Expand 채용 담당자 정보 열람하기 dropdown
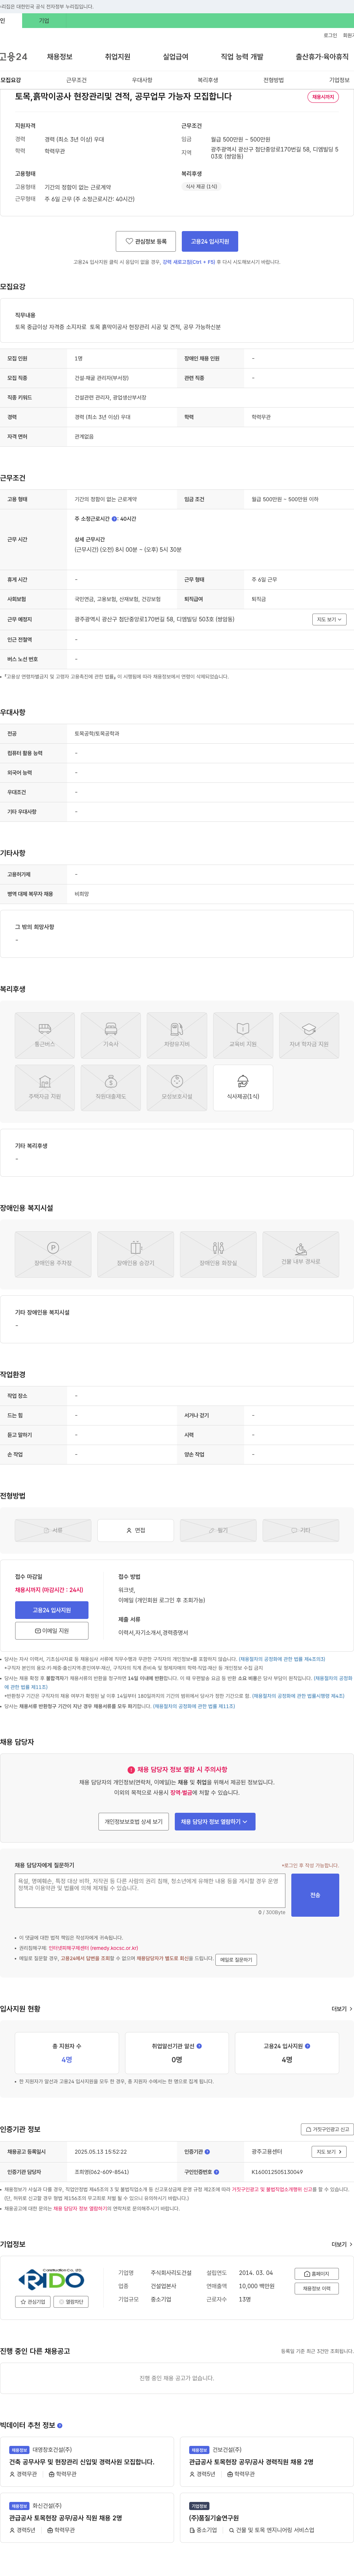Screen dimensions: 354x2576 (215, 1822)
